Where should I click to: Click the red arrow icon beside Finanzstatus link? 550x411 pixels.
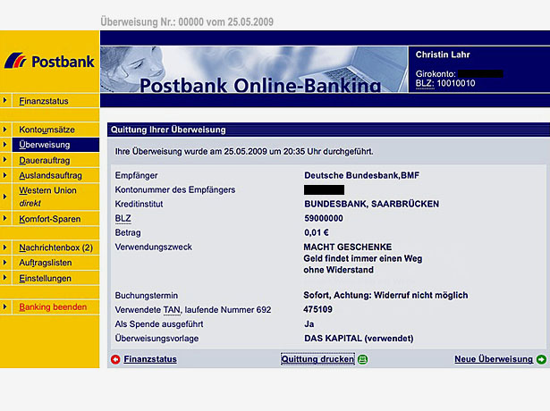115,359
